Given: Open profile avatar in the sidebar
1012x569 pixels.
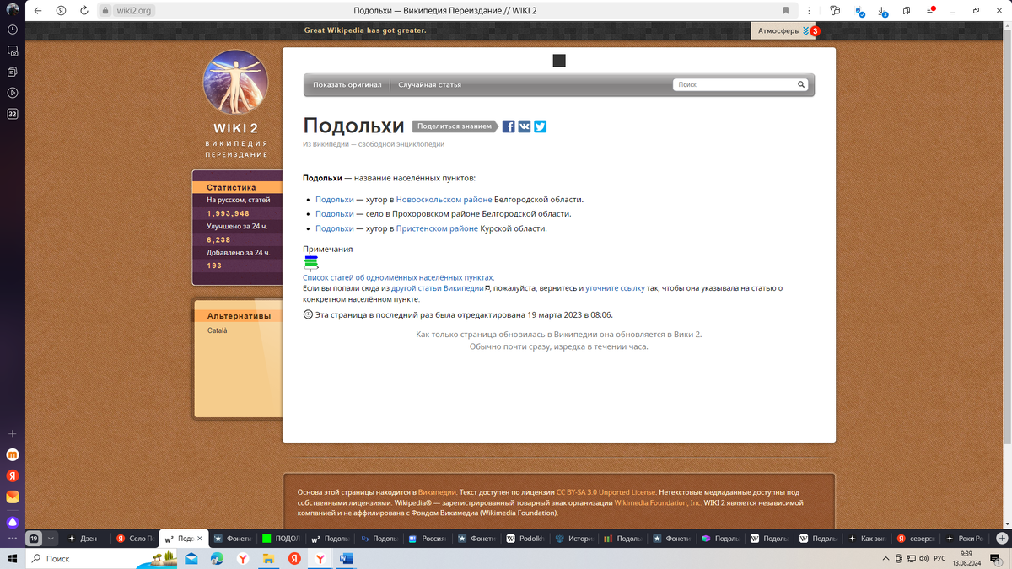Looking at the screenshot, I should tap(13, 8).
